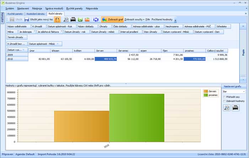This screenshot has width=249, height=158.
Task: Toggle the Zobrazit graf button
Action: [x=112, y=19]
